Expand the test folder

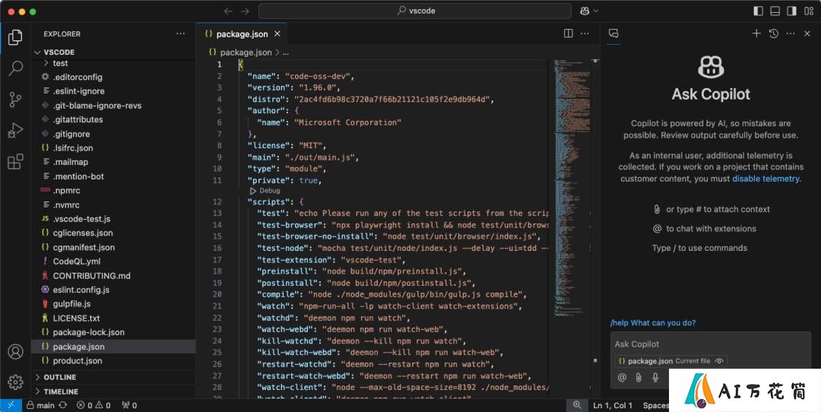point(46,63)
